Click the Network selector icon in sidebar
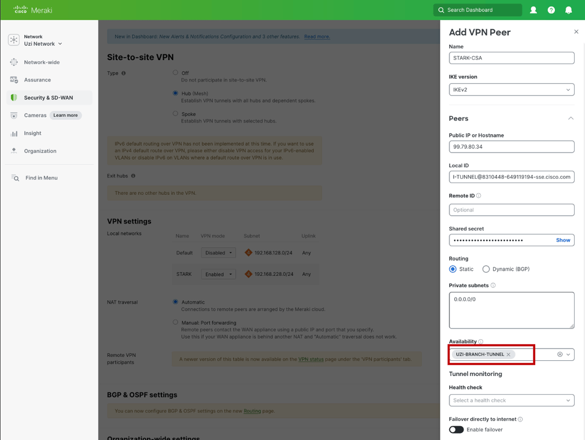Viewport: 585px width, 440px height. click(14, 40)
